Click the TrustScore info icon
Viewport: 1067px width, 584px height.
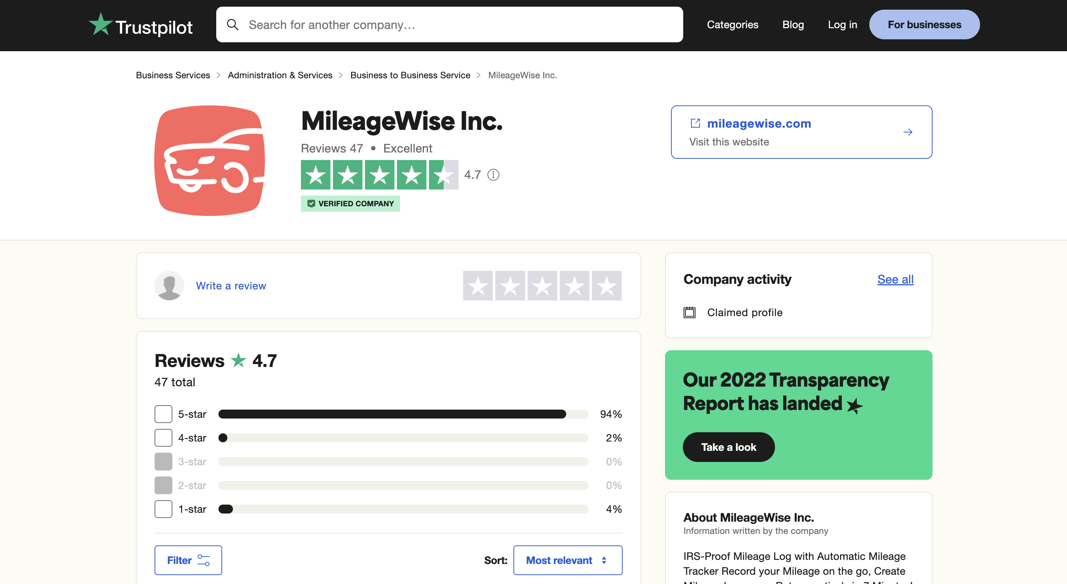[493, 175]
